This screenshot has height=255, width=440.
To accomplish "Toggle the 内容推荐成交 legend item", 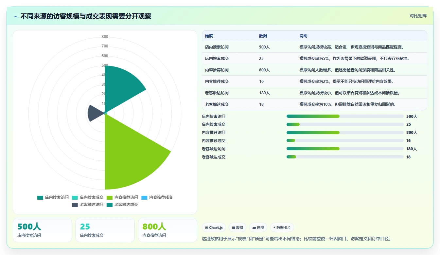I will [x=157, y=197].
